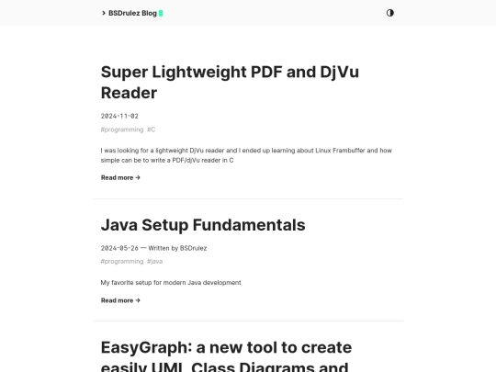Click the BSDrulez Blog logo text
The width and height of the screenshot is (496, 372).
[132, 13]
